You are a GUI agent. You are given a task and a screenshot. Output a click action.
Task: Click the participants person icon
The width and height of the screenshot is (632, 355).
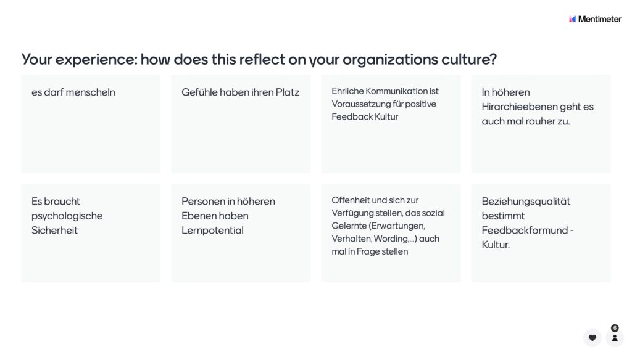click(615, 338)
